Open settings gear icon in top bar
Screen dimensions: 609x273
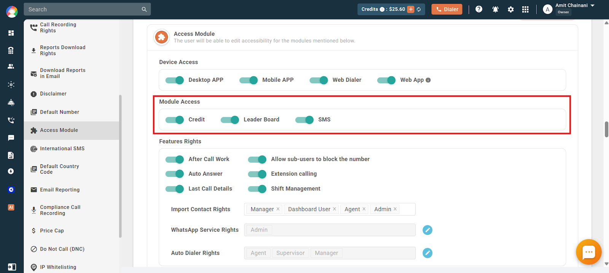511,10
